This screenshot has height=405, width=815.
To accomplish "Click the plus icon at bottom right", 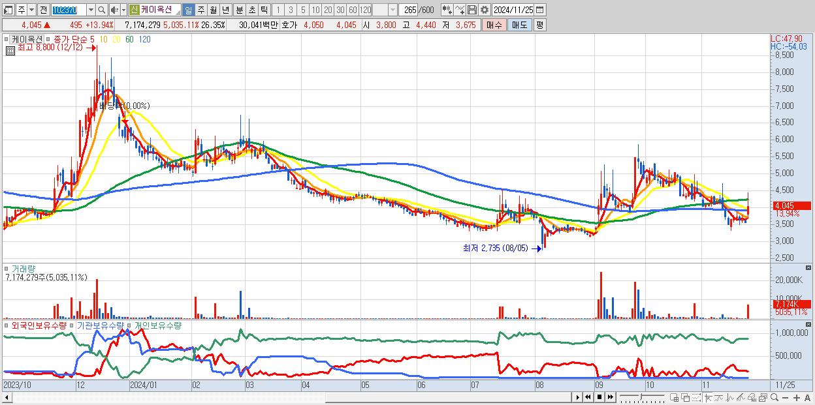I will pyautogui.click(x=796, y=397).
